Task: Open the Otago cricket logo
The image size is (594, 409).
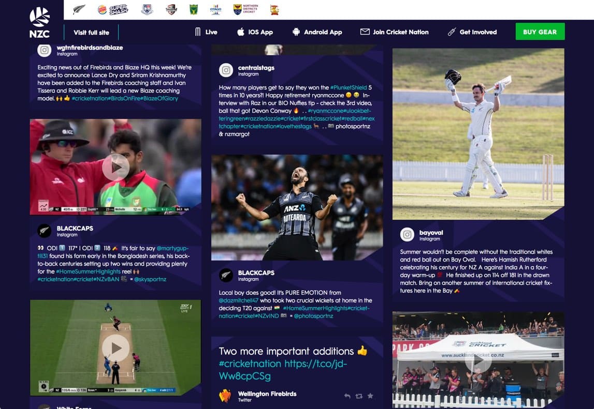Action: pyautogui.click(x=215, y=9)
